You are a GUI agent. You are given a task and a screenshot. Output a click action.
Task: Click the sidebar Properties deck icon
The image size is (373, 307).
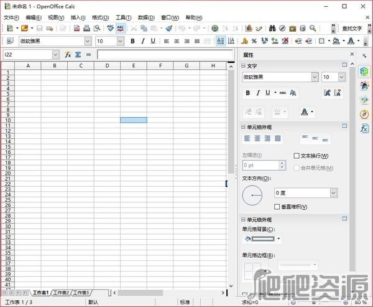364,71
